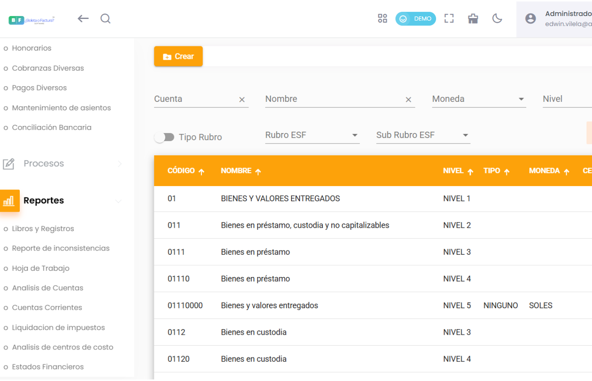Open search with the magnifier icon
This screenshot has height=381, width=592.
coord(105,19)
